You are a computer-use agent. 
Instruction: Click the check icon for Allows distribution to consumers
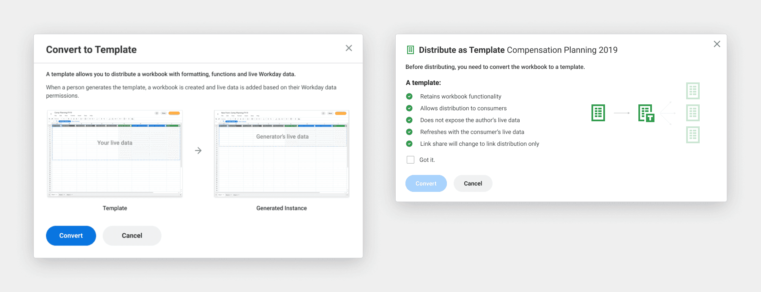(409, 108)
